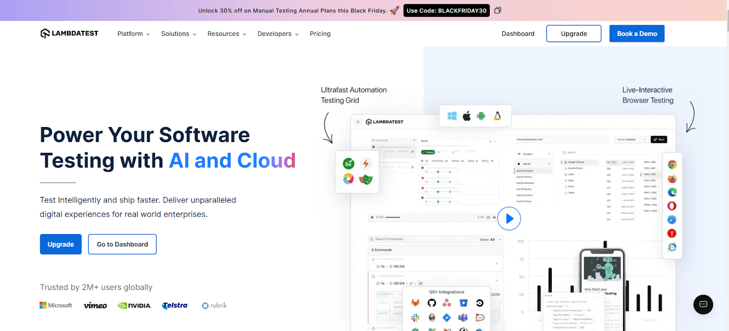This screenshot has height=331, width=729.
Task: Copy the BLACKFRIDAY30 code with the copy icon
Action: click(x=498, y=10)
